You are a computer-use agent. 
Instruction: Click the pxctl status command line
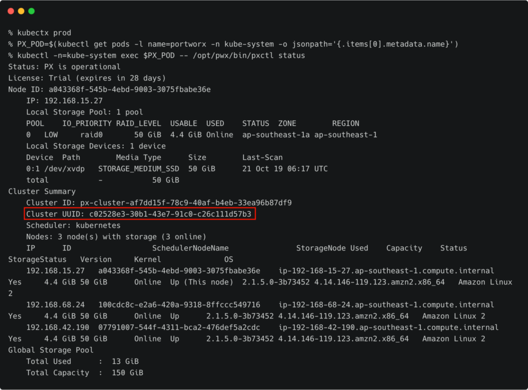pyautogui.click(x=156, y=56)
